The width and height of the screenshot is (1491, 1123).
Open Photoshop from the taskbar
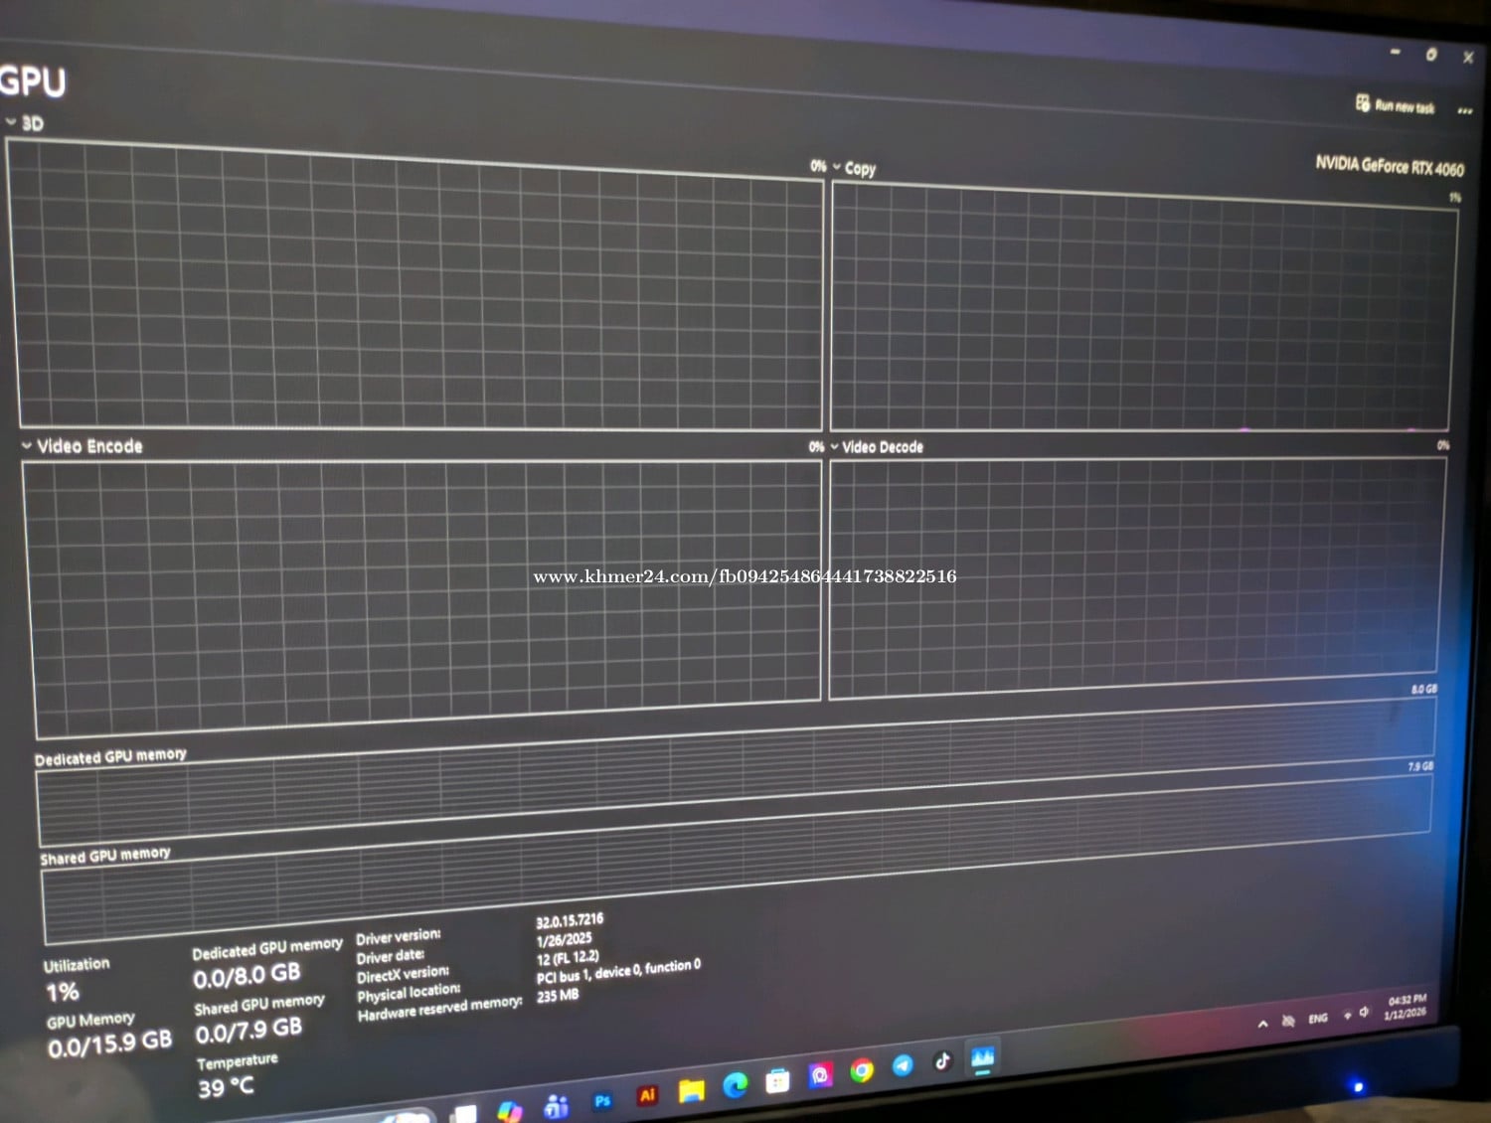602,1100
